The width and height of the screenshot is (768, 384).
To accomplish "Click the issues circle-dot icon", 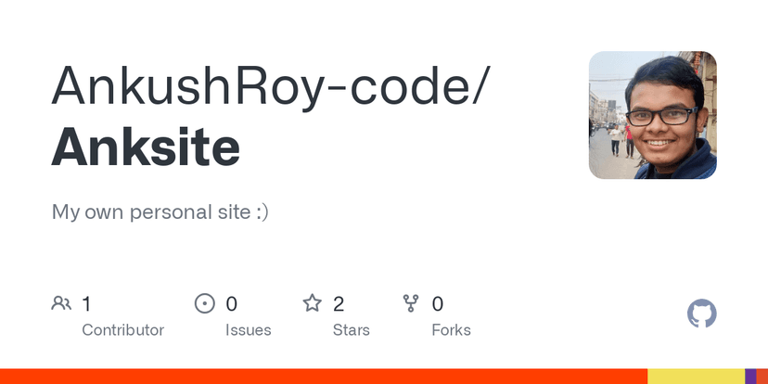I will pyautogui.click(x=204, y=303).
